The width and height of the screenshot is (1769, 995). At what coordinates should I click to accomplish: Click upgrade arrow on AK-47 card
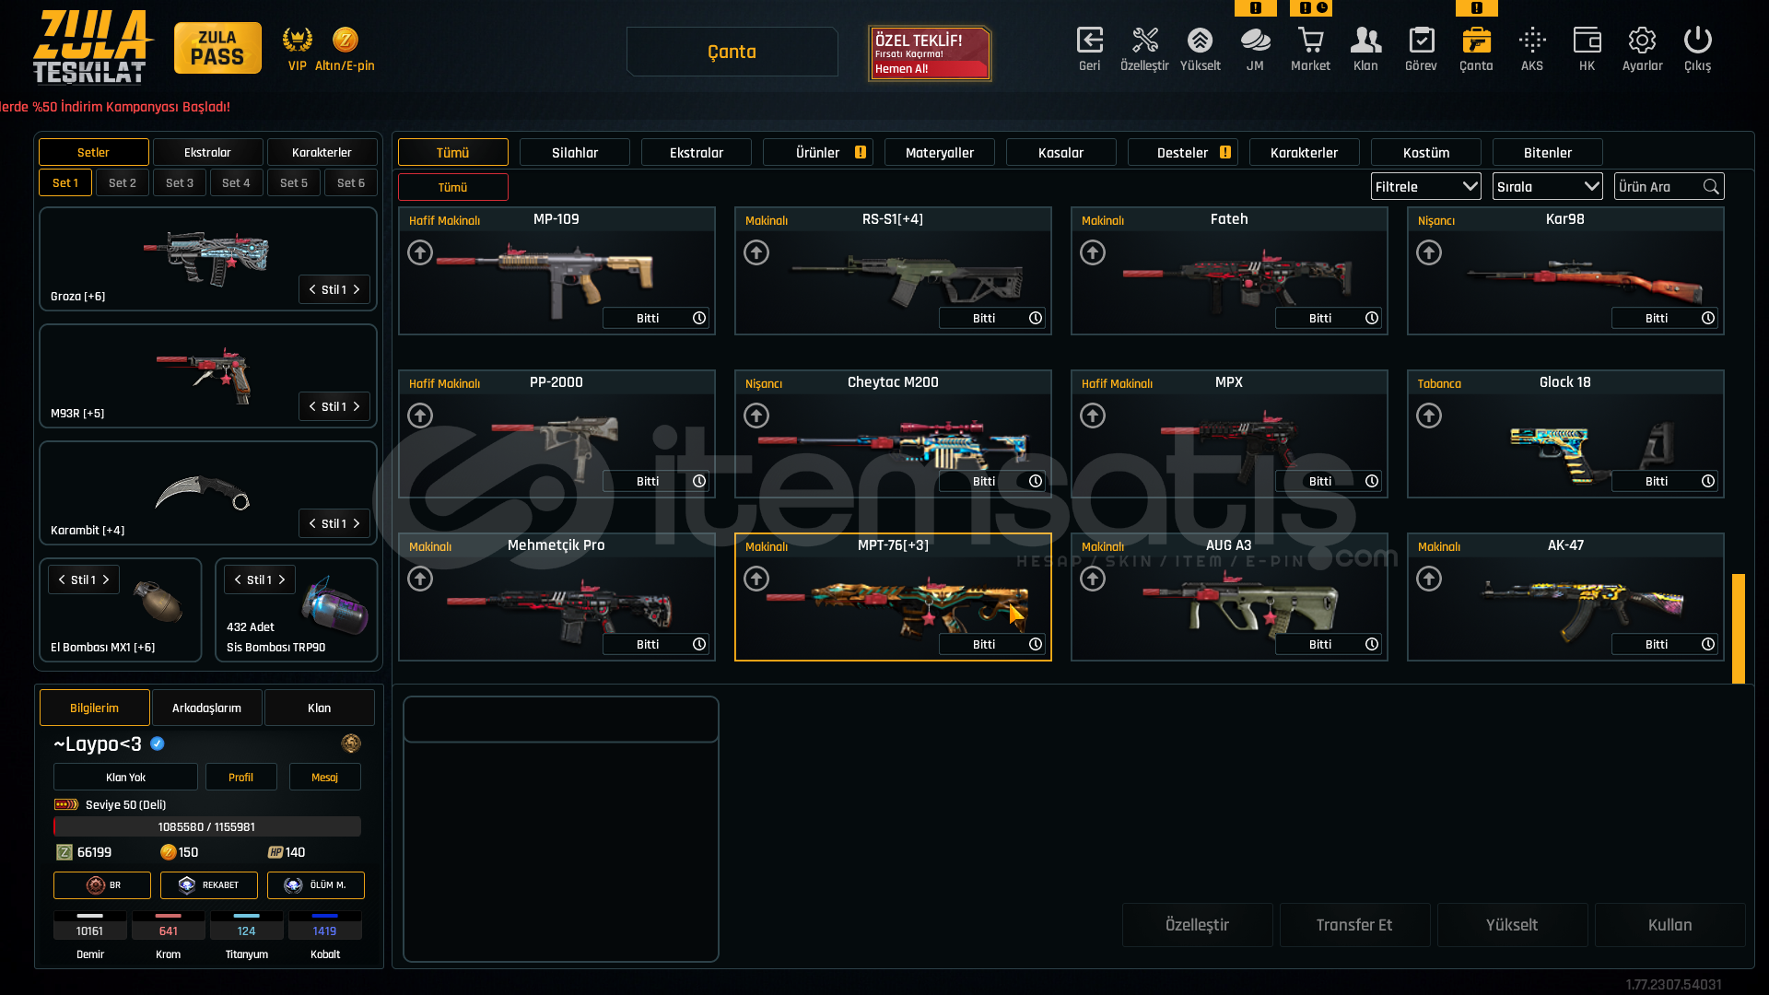[x=1429, y=579]
